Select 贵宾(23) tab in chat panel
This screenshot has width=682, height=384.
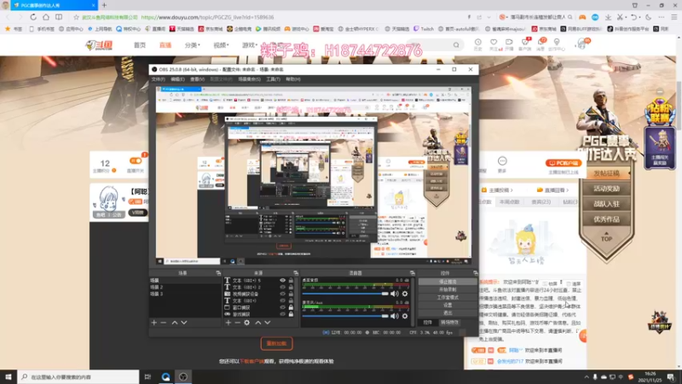tap(541, 202)
